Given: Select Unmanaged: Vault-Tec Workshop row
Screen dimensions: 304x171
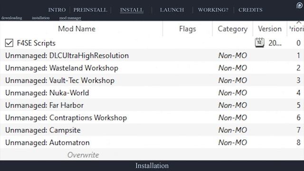Looking at the screenshot, I should pyautogui.click(x=152, y=80).
